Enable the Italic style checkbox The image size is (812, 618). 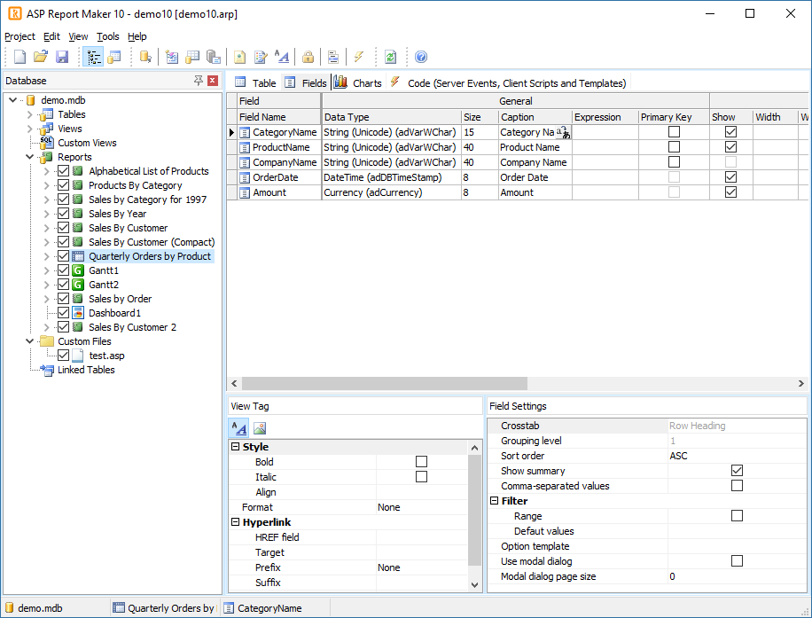pyautogui.click(x=422, y=477)
